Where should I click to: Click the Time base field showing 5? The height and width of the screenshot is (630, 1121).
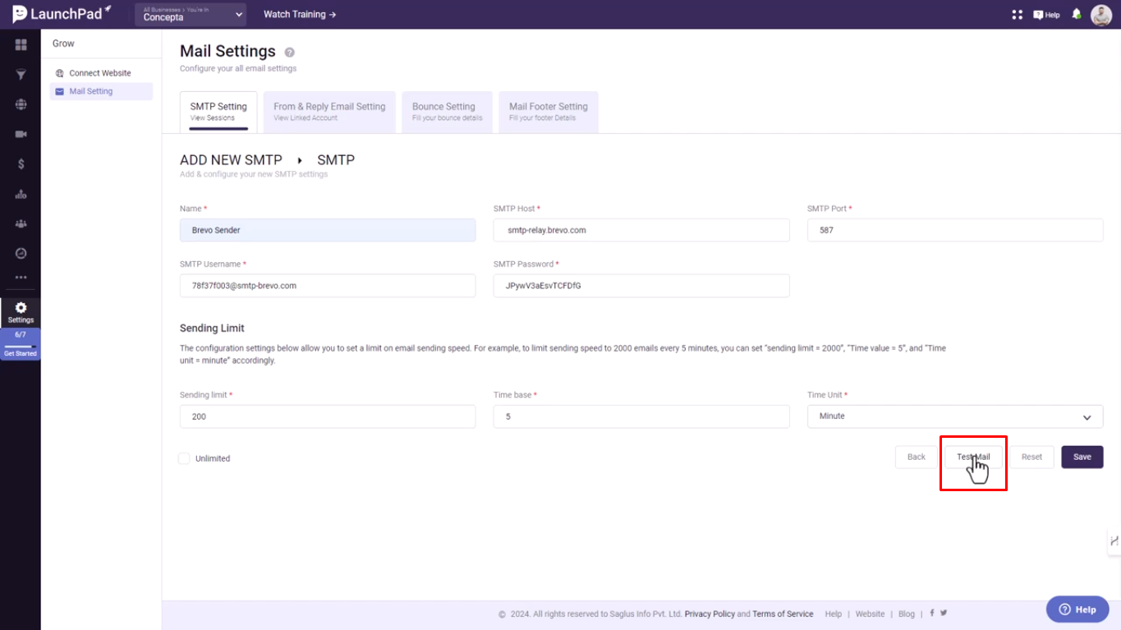641,416
